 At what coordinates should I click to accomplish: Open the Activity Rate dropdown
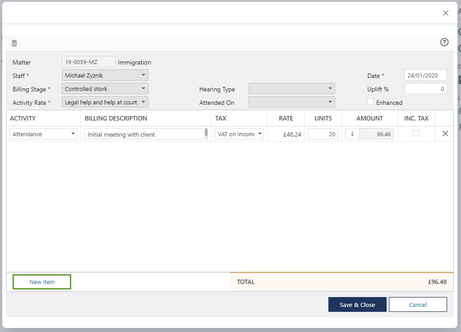pyautogui.click(x=105, y=102)
